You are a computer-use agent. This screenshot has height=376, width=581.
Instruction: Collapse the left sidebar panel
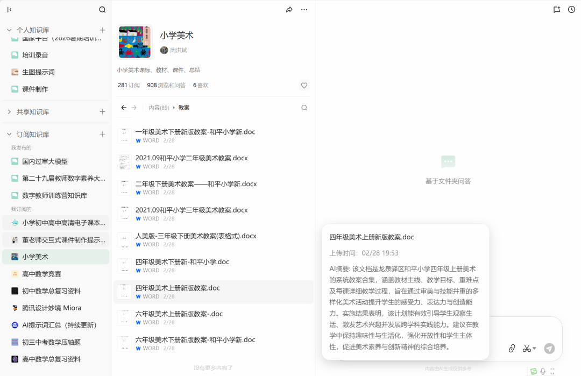(9, 10)
